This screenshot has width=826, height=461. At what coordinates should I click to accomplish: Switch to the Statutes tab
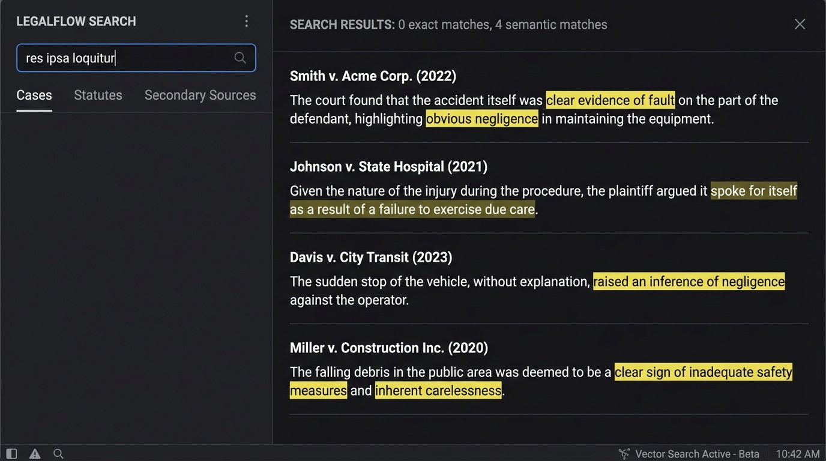coord(98,95)
